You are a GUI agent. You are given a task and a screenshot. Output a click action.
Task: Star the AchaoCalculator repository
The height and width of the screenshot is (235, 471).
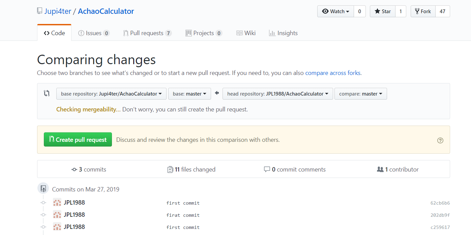(x=382, y=11)
